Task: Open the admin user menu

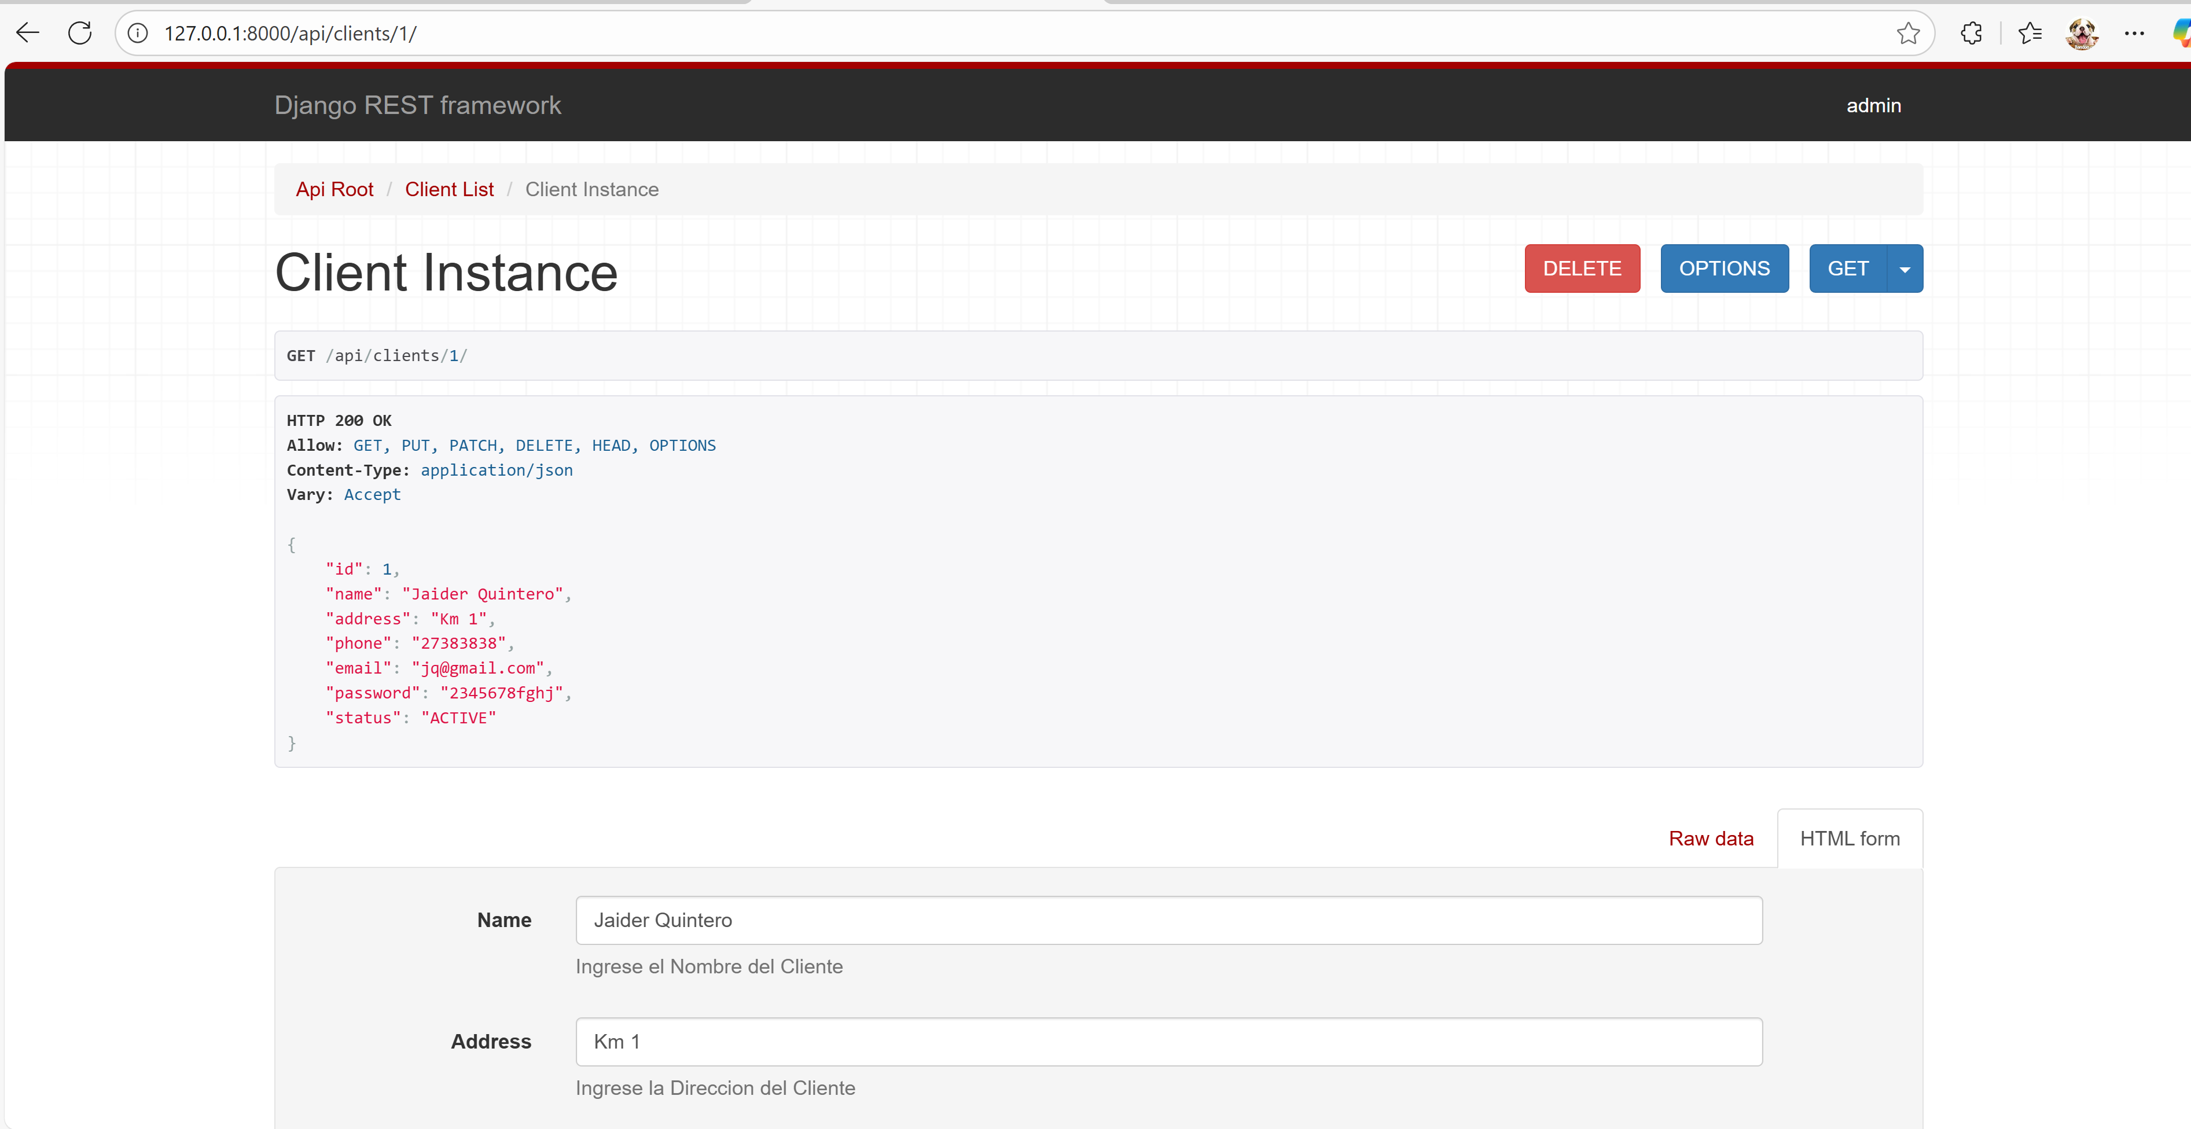Action: 1873,105
